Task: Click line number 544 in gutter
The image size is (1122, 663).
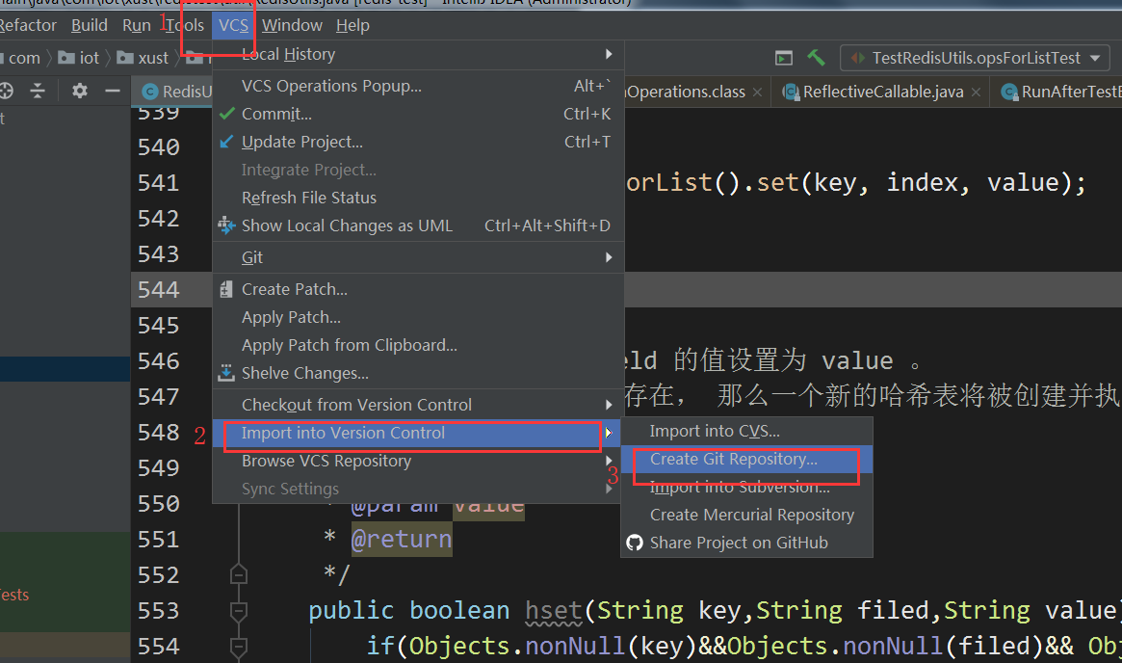Action: pyautogui.click(x=158, y=289)
